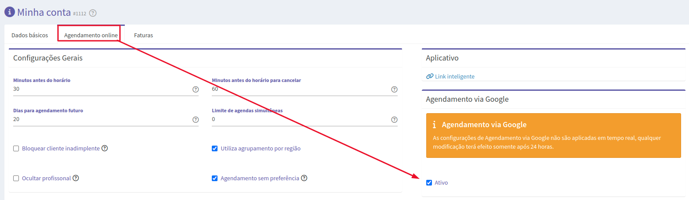Image resolution: width=689 pixels, height=200 pixels.
Task: Switch to the Dados básicos tab
Action: click(x=30, y=35)
